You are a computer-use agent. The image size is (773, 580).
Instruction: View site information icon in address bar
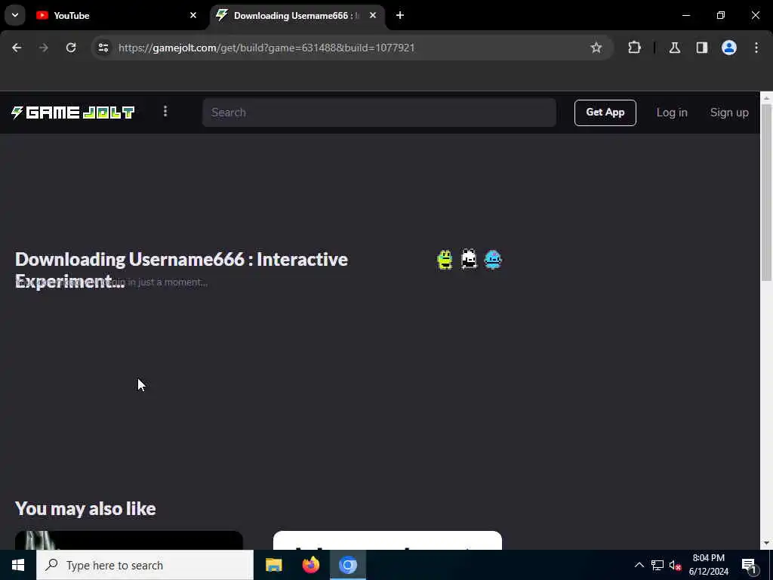coord(103,48)
